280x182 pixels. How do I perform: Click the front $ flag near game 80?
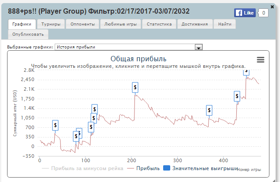pos(76,136)
